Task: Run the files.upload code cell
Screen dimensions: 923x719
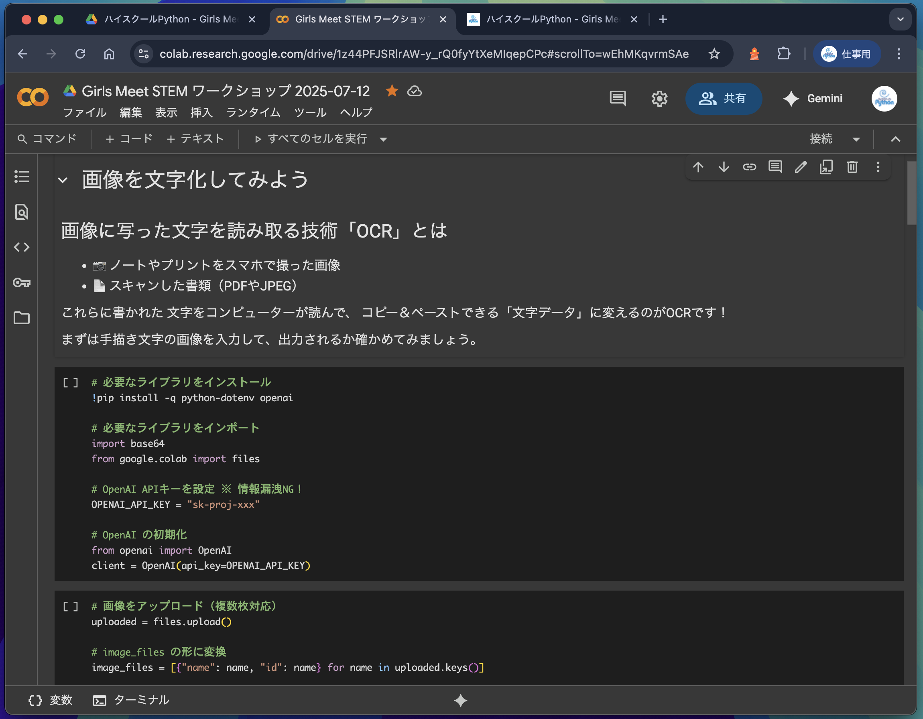Action: [x=71, y=607]
